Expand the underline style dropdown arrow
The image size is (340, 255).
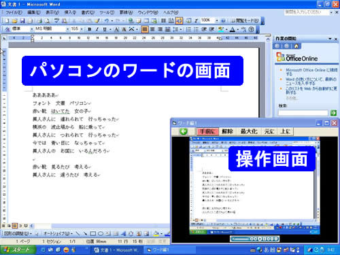tap(110, 29)
